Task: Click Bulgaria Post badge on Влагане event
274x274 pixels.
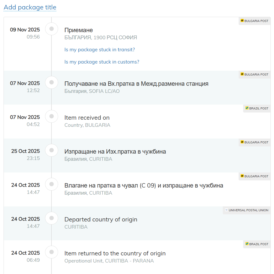Action: (254, 176)
